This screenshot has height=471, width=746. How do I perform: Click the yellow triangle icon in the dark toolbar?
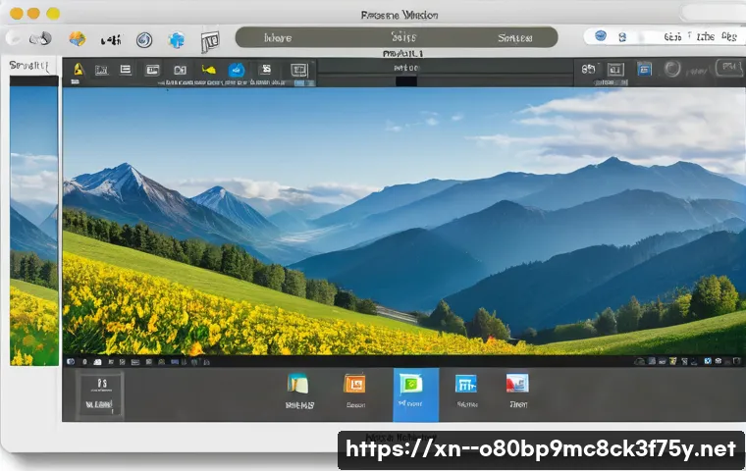coord(79,71)
